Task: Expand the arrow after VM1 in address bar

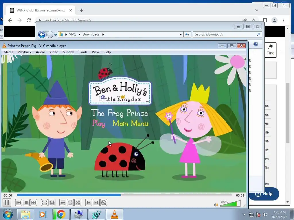Action: pyautogui.click(x=79, y=34)
